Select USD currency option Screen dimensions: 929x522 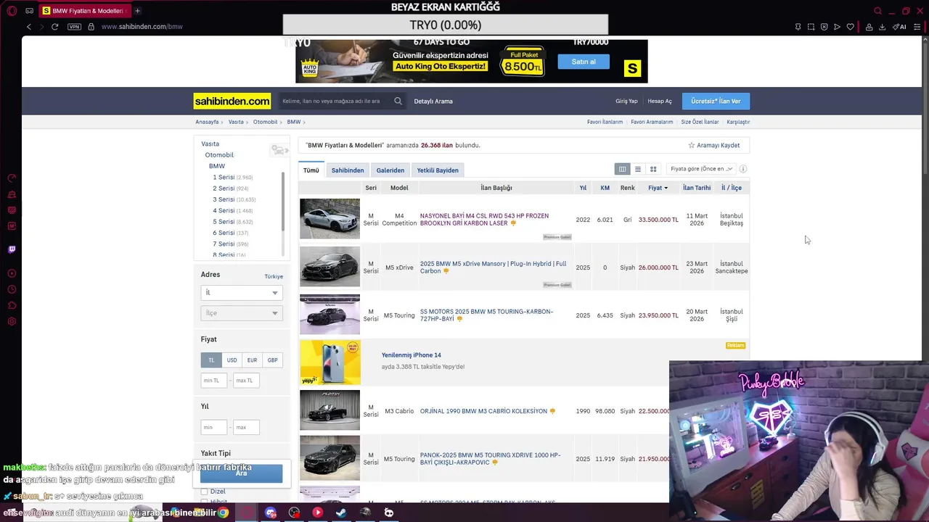(x=232, y=360)
